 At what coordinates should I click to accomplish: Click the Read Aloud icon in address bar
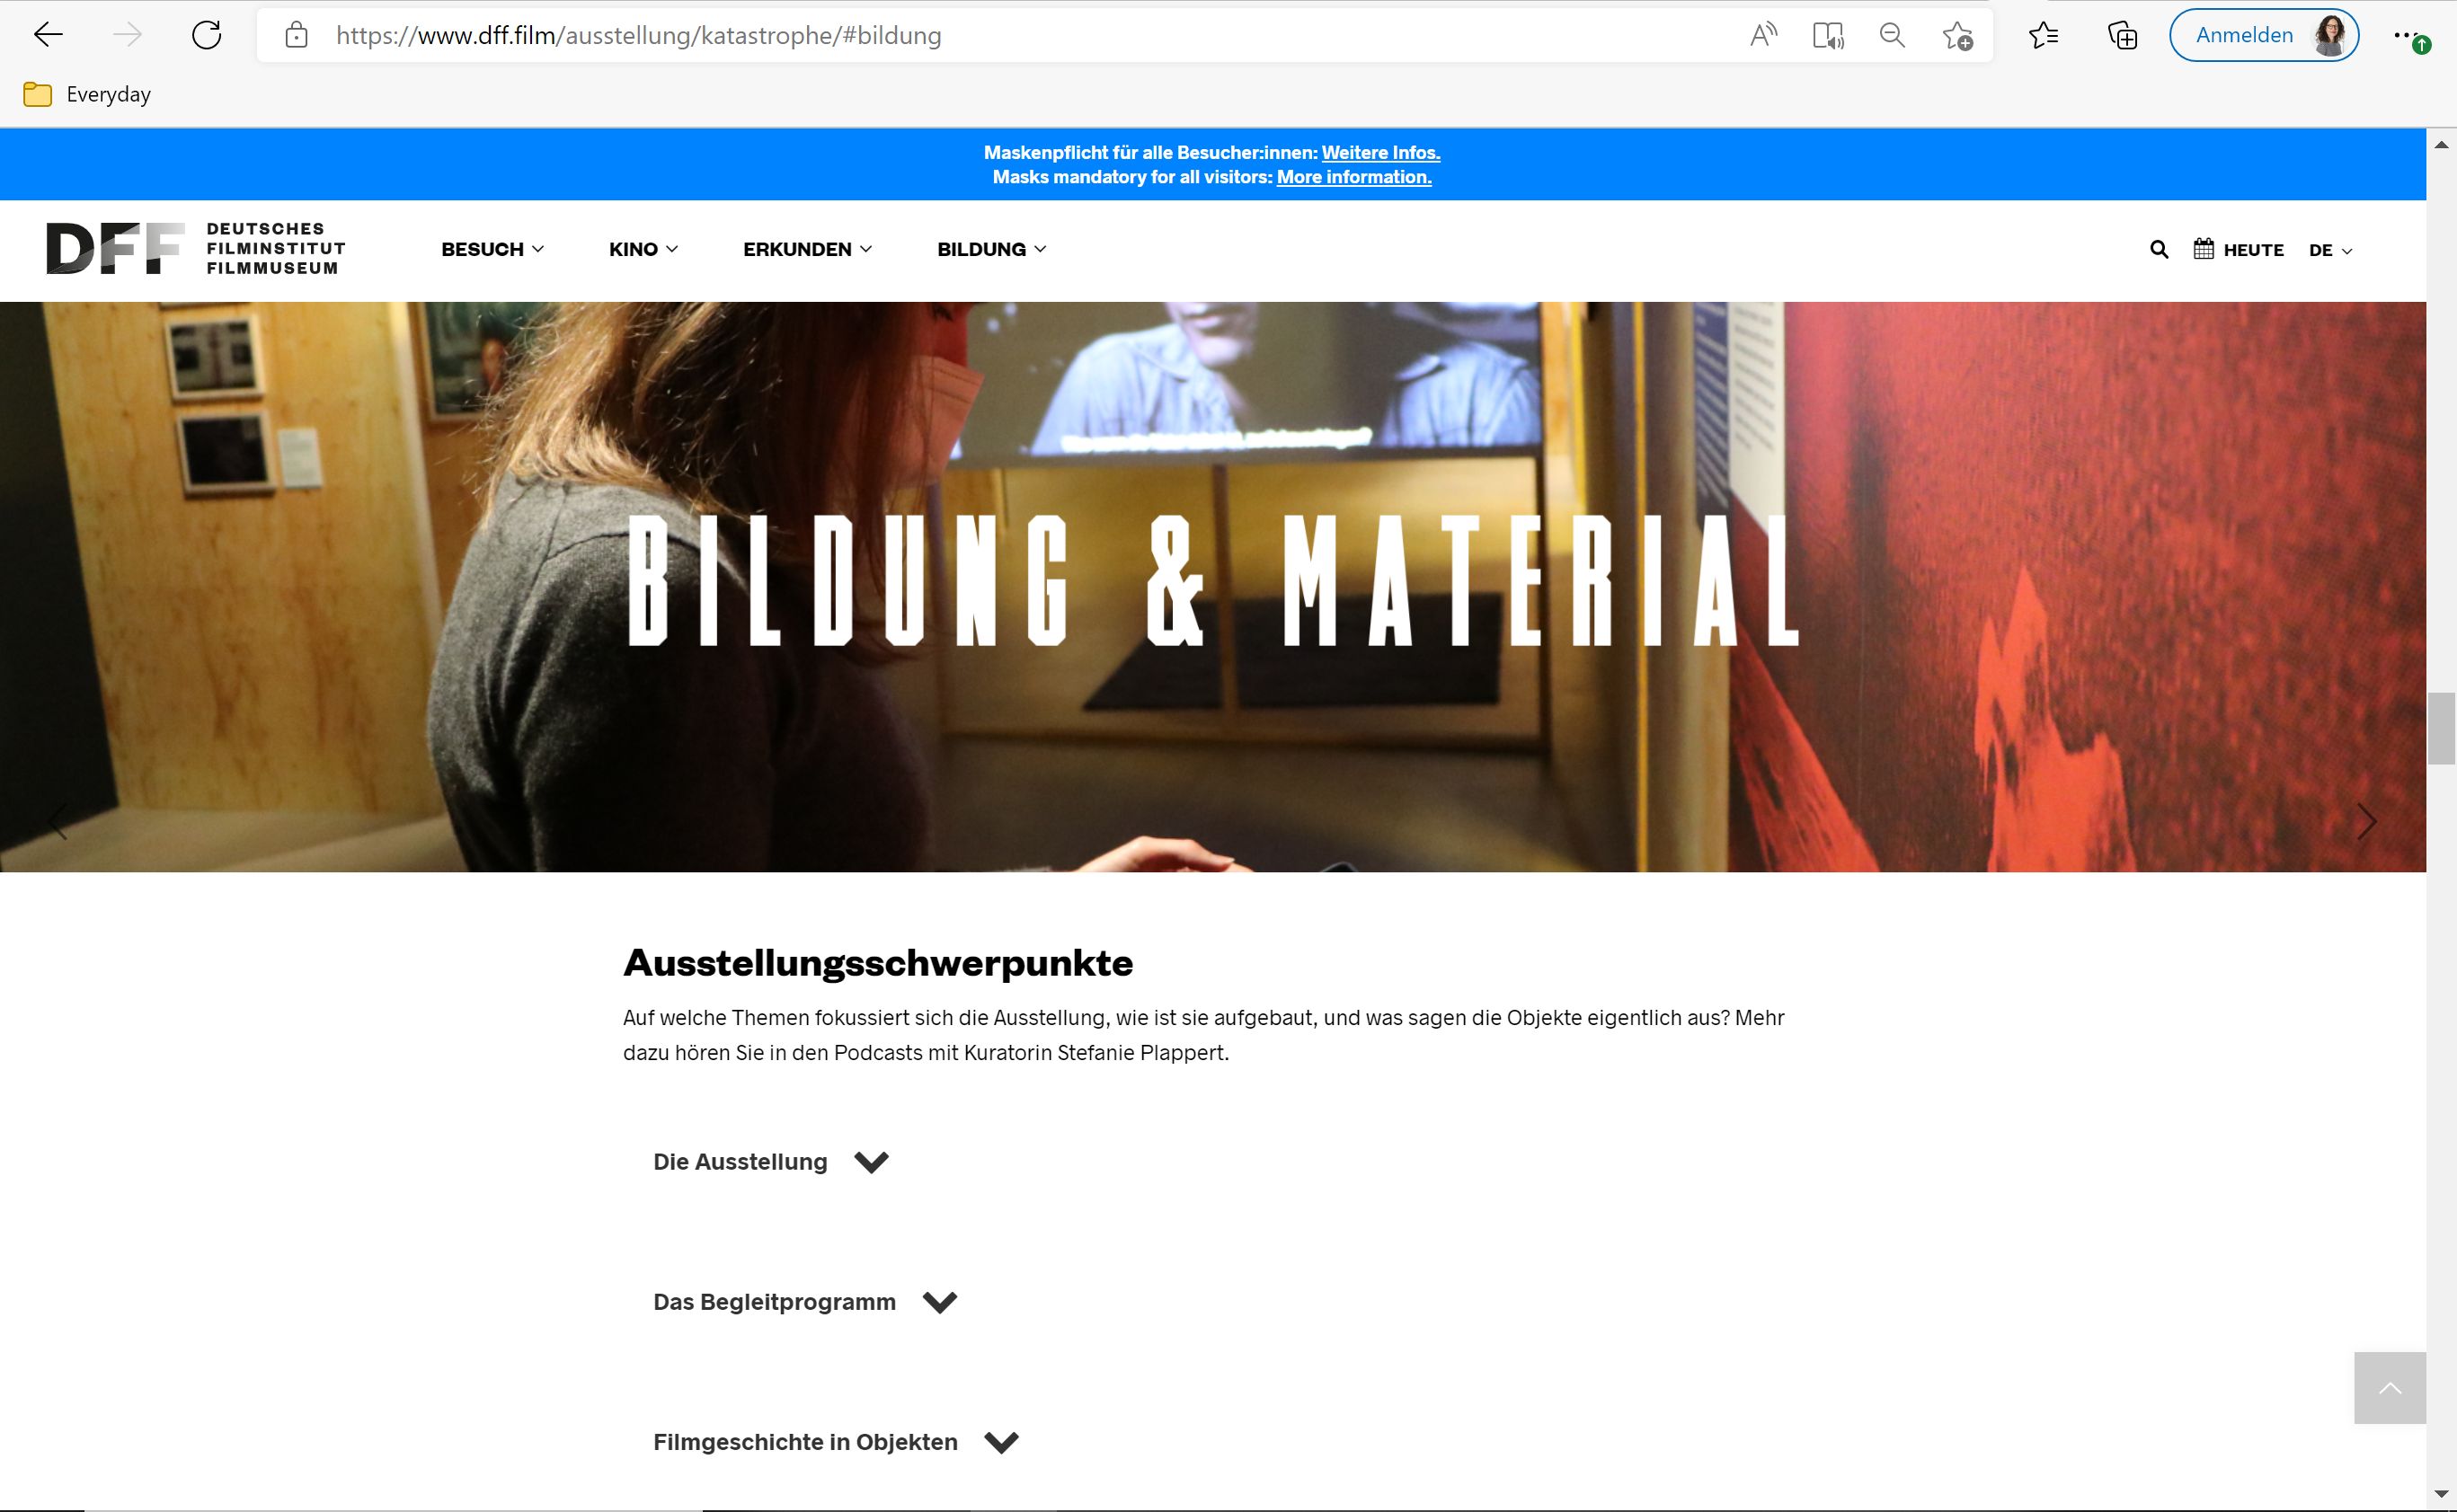1764,35
